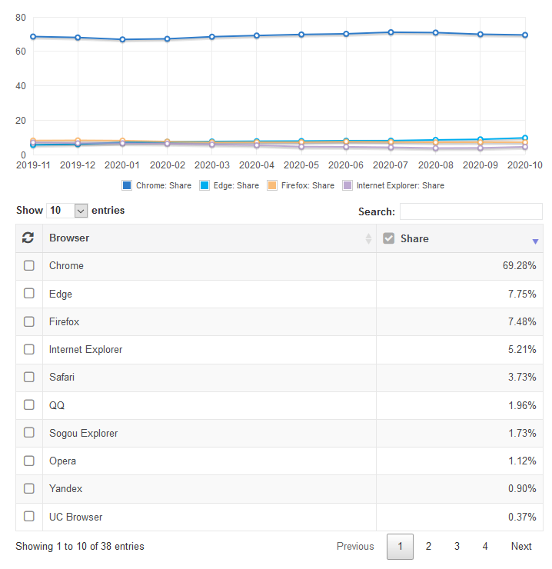This screenshot has width=552, height=569.
Task: Open the Show entries count dropdown
Action: point(68,211)
